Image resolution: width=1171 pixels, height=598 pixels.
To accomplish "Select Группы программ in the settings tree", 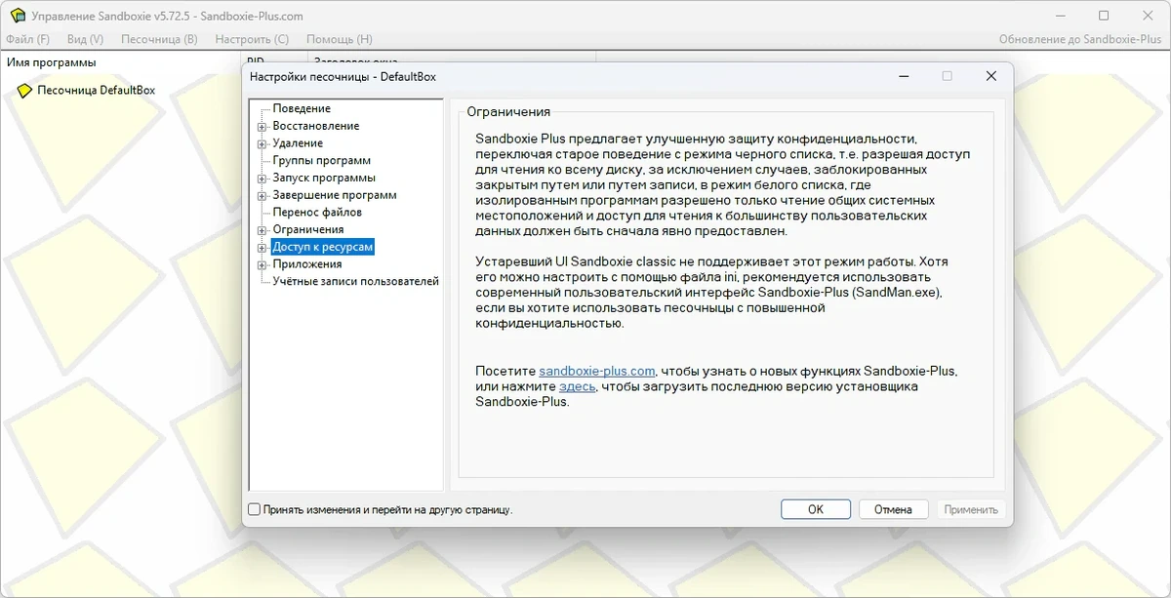I will tap(322, 161).
